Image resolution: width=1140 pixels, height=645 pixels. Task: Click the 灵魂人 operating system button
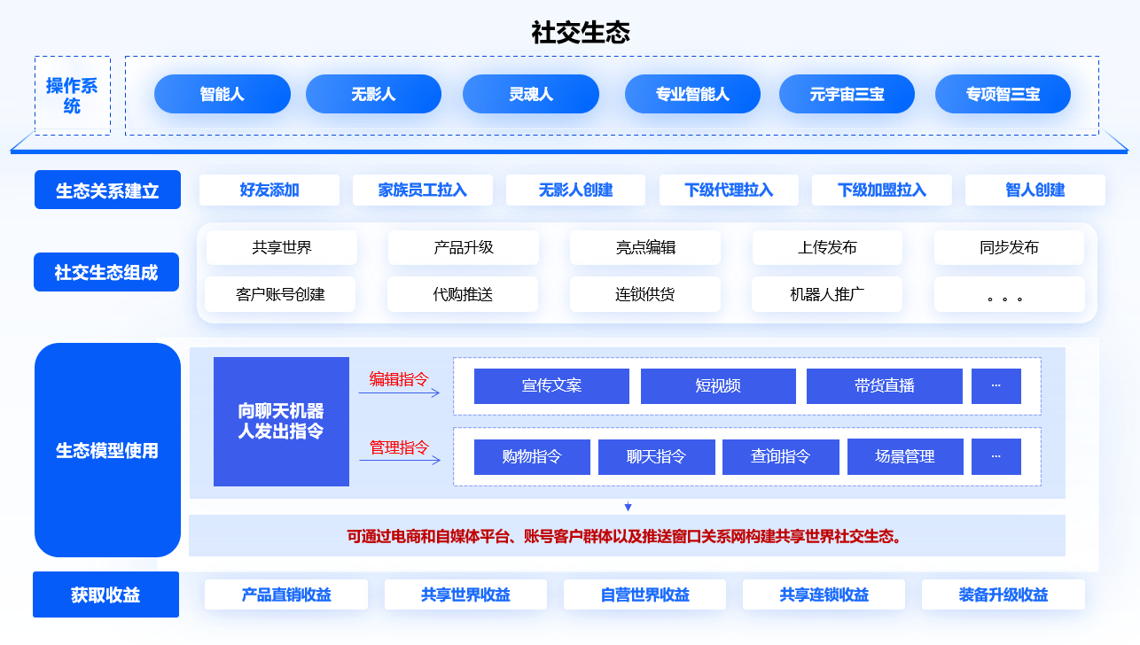pos(530,94)
